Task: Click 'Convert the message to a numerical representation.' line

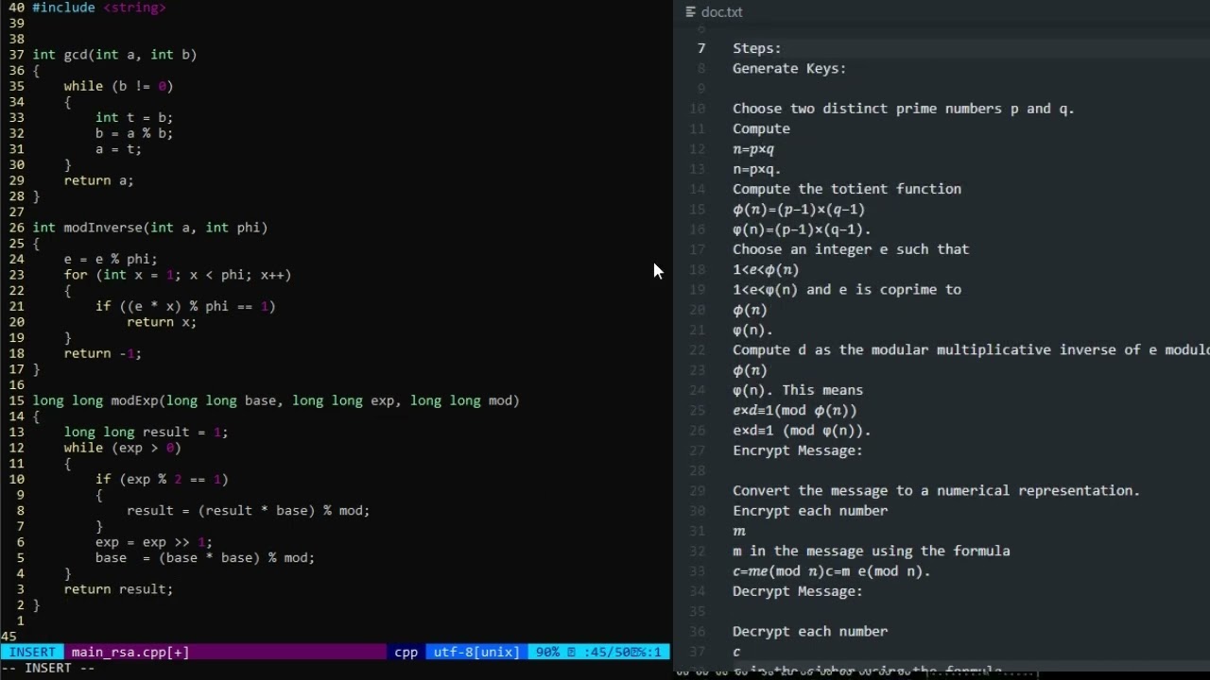Action: click(937, 490)
